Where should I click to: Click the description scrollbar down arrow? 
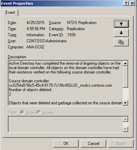point(125,103)
